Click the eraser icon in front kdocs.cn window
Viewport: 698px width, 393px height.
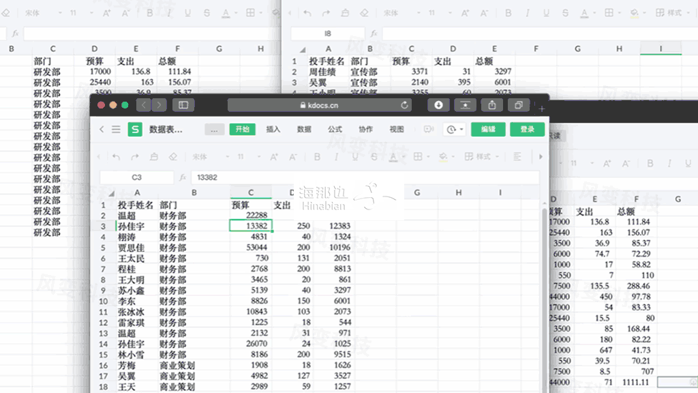coord(173,157)
